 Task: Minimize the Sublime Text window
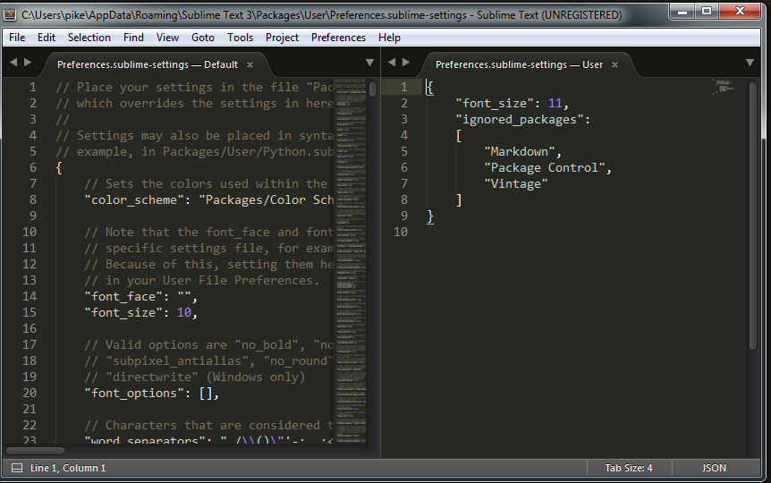[x=682, y=11]
